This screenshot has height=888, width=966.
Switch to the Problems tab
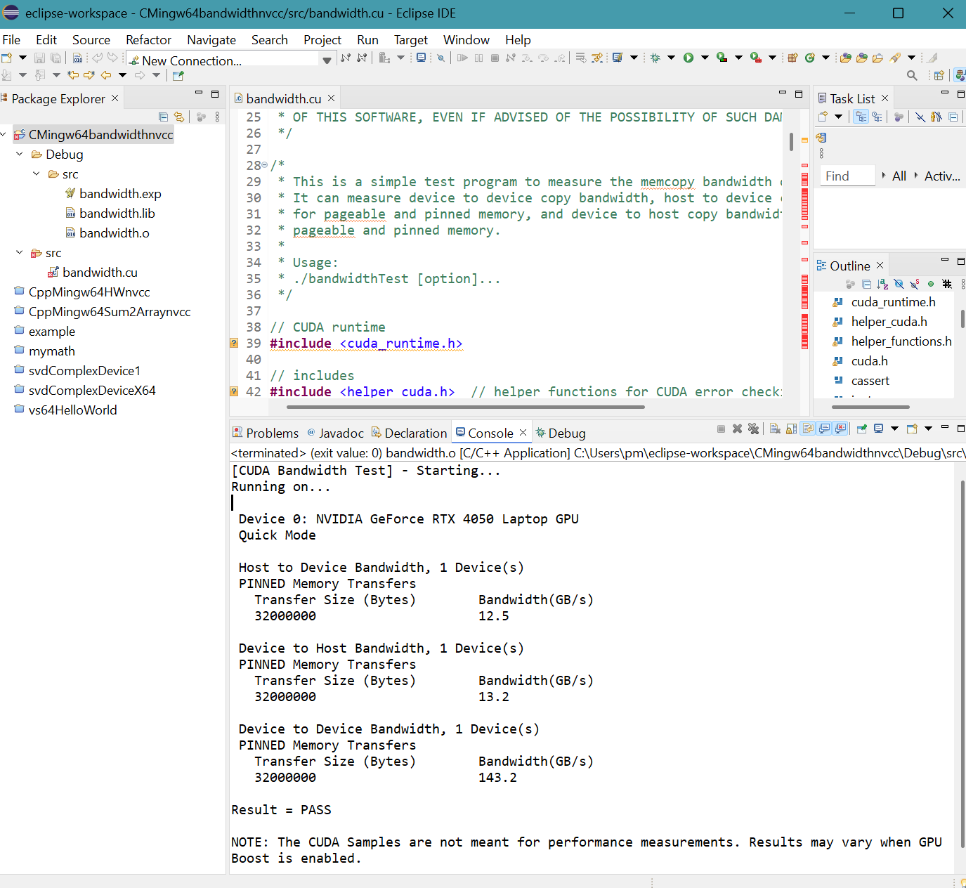(x=266, y=433)
